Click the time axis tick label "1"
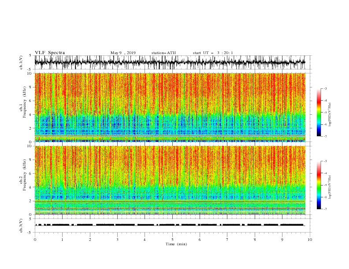 coord(62,240)
